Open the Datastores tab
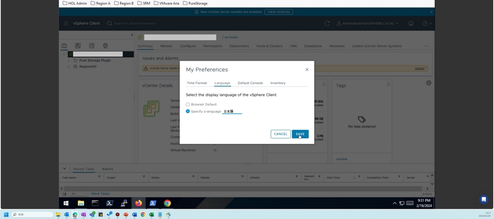 pos(313,46)
